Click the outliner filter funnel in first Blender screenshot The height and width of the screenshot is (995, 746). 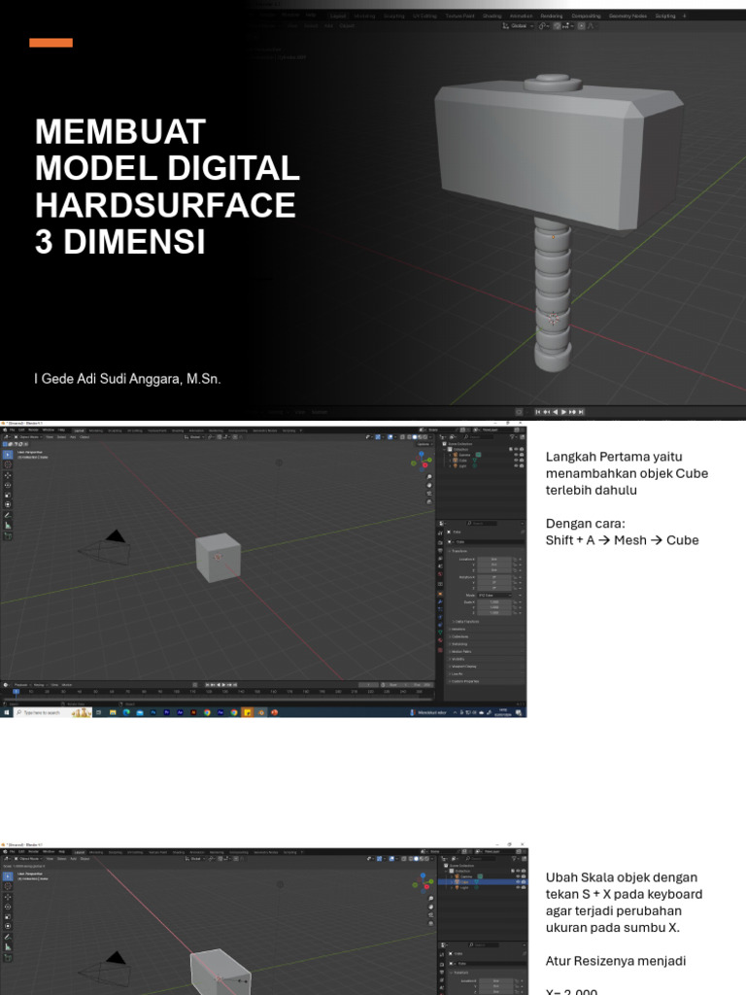click(513, 437)
